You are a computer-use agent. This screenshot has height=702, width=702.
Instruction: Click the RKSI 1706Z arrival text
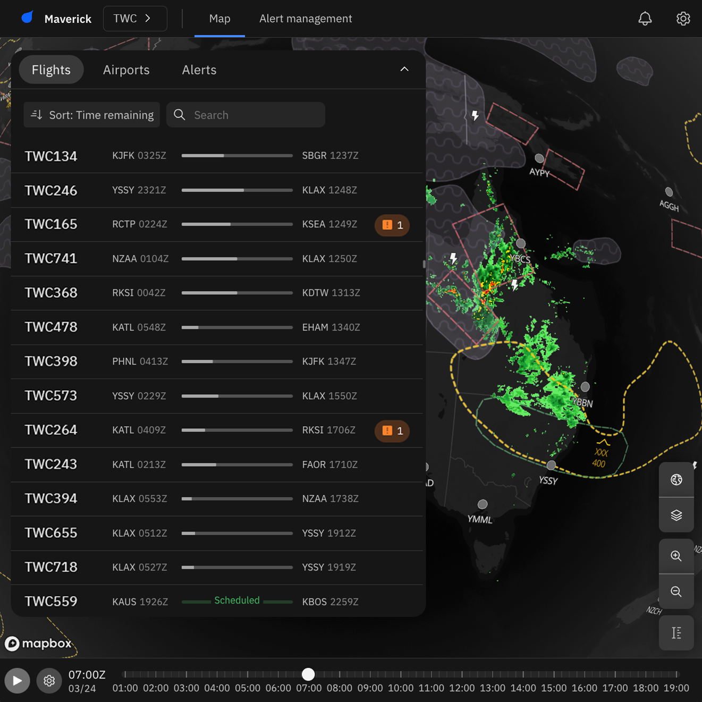[x=329, y=430]
